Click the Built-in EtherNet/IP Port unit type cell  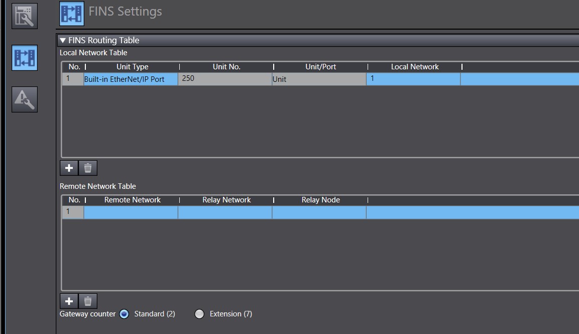pos(131,79)
